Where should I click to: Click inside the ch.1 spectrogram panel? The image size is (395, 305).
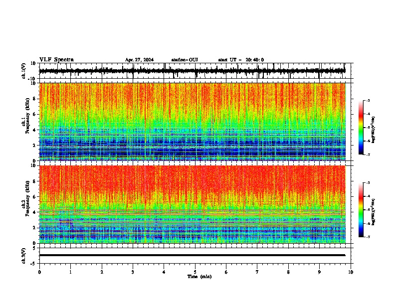click(x=192, y=122)
